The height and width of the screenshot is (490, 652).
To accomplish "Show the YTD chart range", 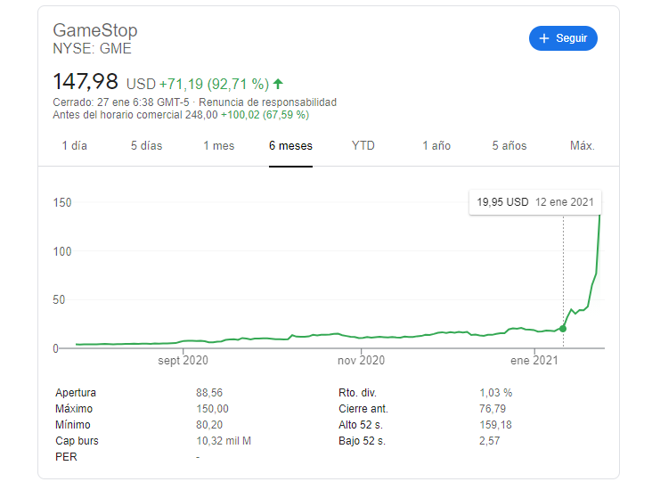I will point(363,146).
